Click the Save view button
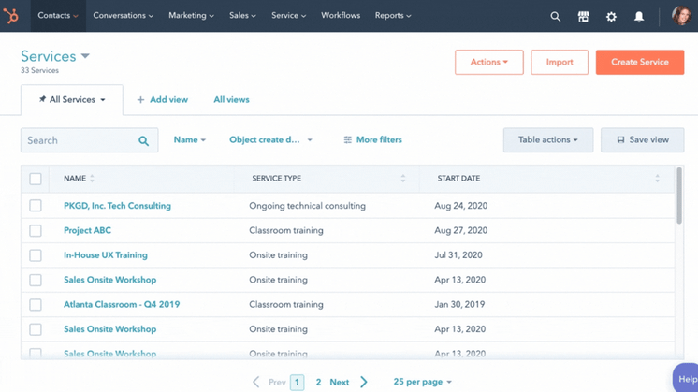The height and width of the screenshot is (392, 698). point(643,139)
